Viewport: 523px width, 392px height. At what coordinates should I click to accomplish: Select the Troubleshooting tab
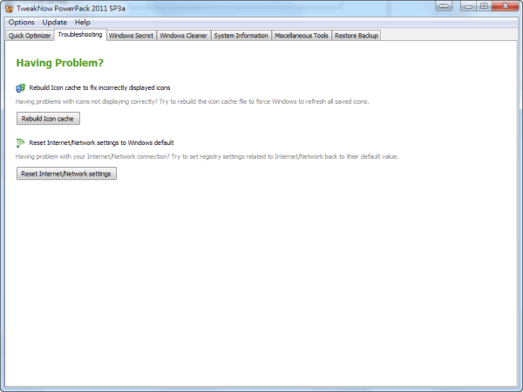(x=80, y=35)
